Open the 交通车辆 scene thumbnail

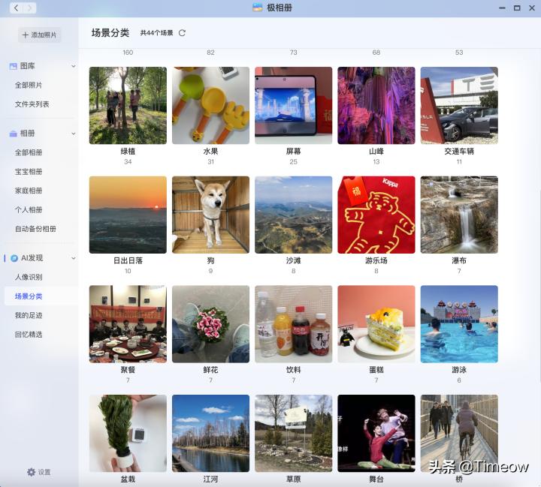coord(459,106)
